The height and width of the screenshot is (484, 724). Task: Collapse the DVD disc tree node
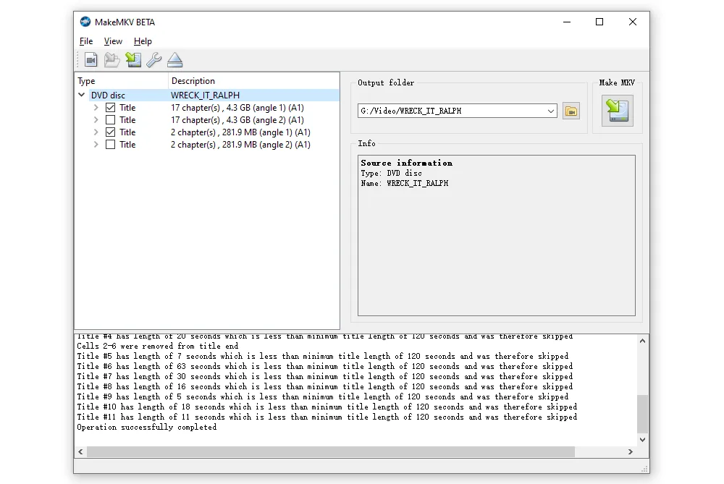pyautogui.click(x=82, y=95)
